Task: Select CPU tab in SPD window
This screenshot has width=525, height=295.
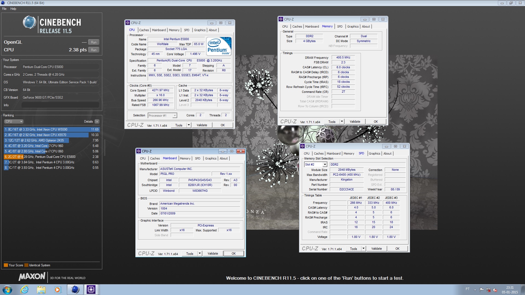Action: 307,154
